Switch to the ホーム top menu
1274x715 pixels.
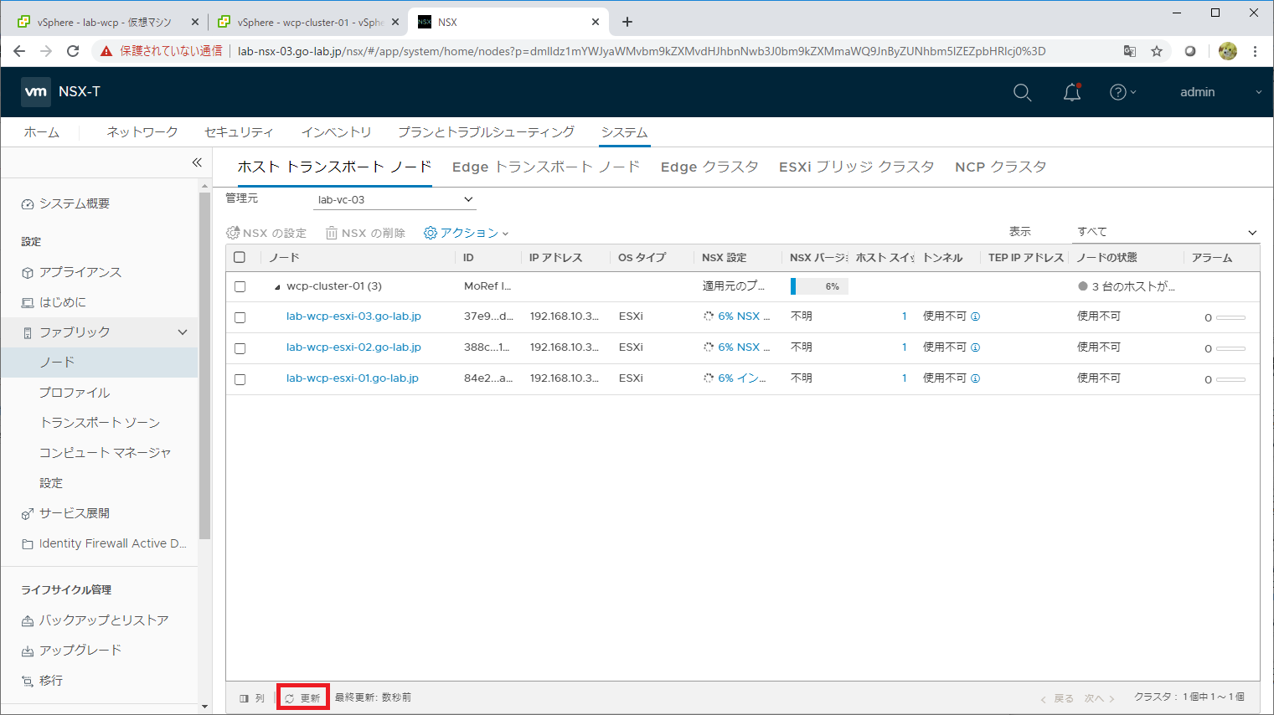(x=42, y=132)
